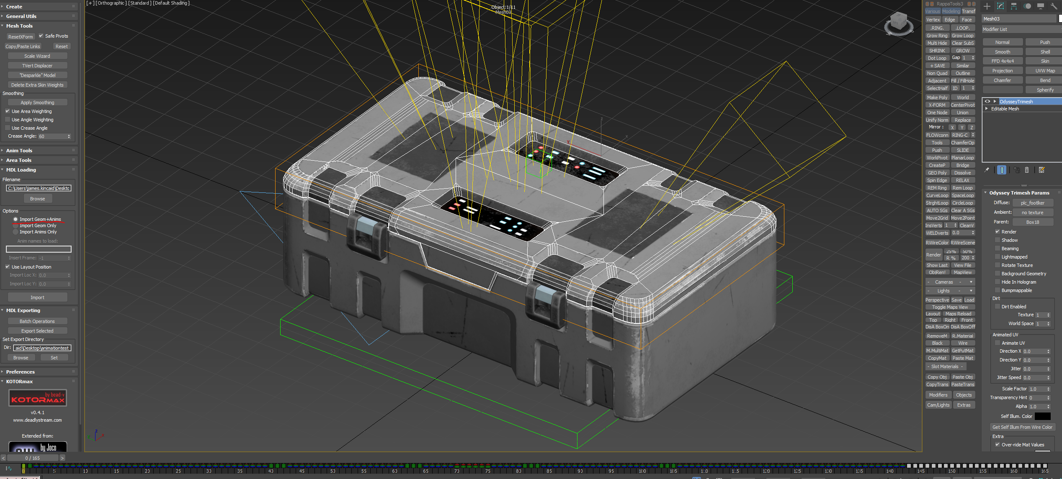Go to previous frame arrow

3,458
